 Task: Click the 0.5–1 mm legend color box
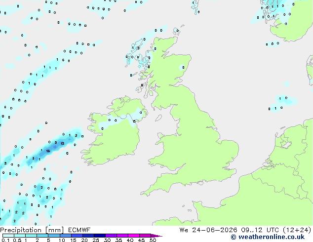pyautogui.click(x=20, y=236)
